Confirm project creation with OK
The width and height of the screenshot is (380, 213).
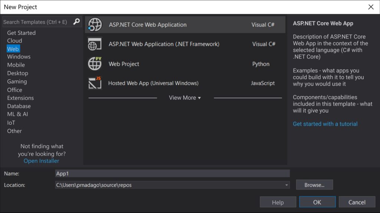[317, 202]
